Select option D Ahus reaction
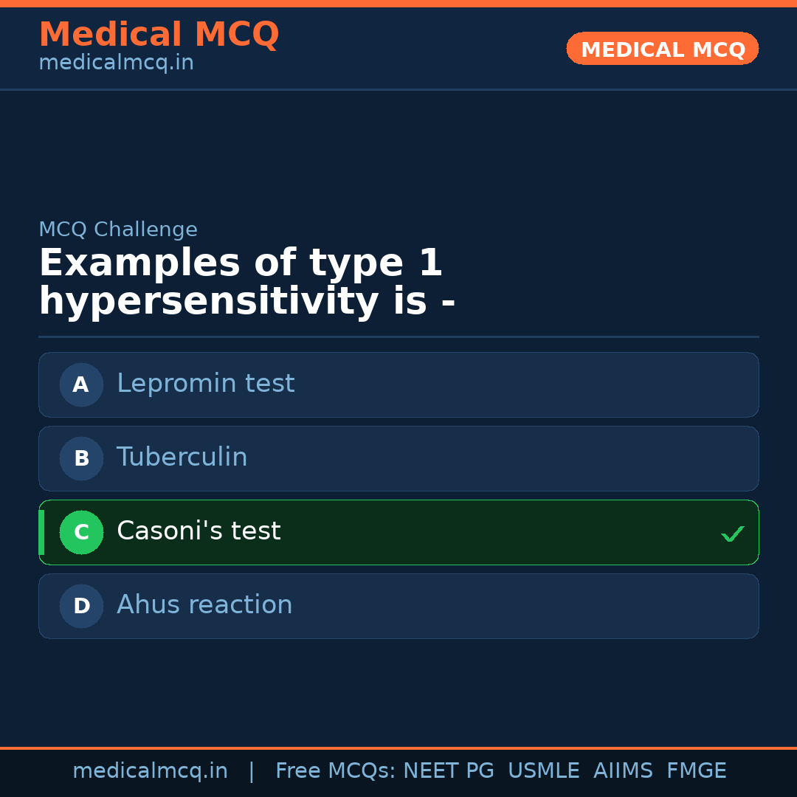The image size is (797, 797). (398, 606)
